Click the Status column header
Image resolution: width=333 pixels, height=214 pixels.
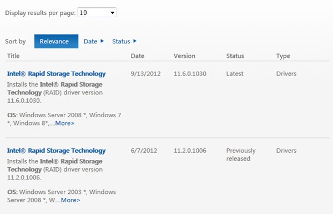click(235, 56)
